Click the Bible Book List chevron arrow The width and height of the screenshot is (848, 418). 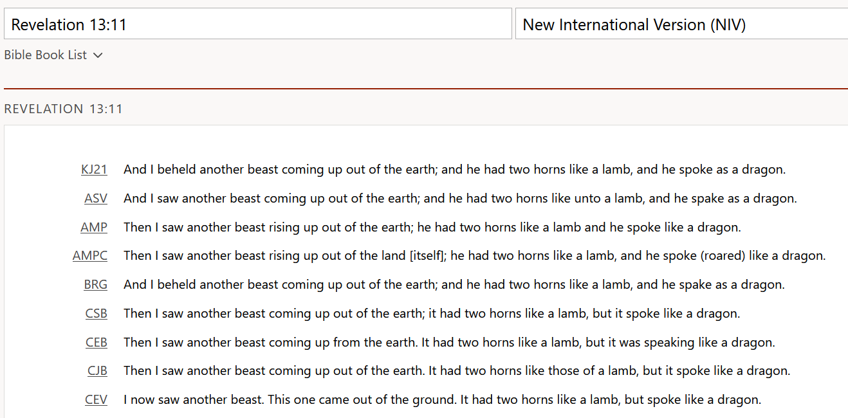(98, 56)
